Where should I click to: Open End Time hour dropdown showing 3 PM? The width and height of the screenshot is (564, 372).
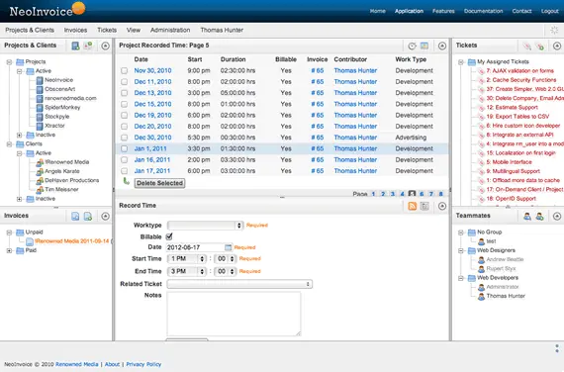pyautogui.click(x=186, y=271)
